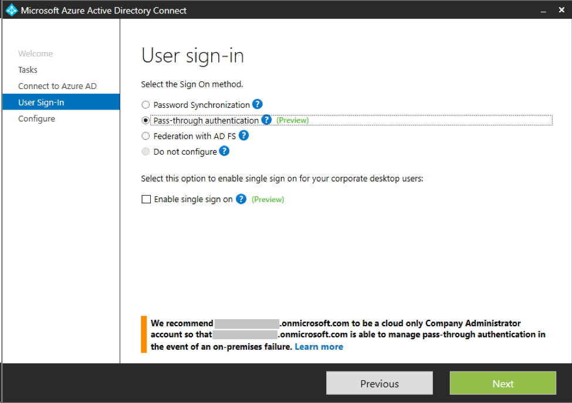Click the Preview label beside single sign on
Viewport: 572px width, 403px height.
pyautogui.click(x=268, y=199)
